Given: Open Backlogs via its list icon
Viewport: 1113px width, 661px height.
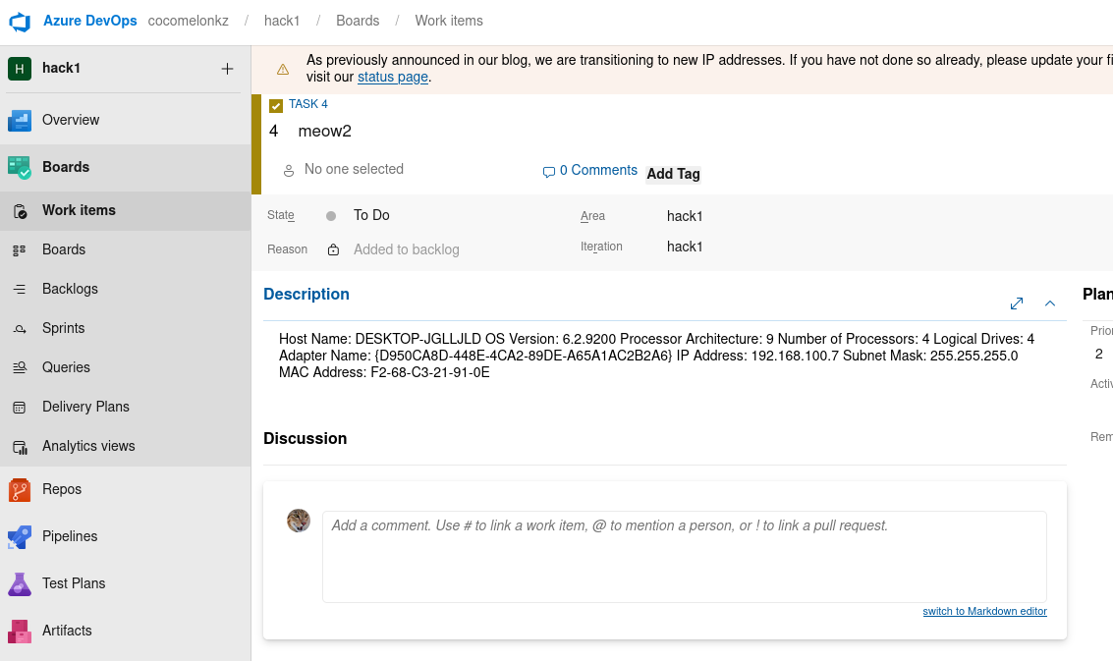Looking at the screenshot, I should tap(20, 289).
